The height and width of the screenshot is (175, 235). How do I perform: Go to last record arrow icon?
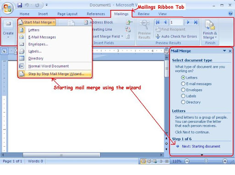tap(196, 22)
